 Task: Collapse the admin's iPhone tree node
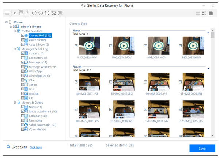[11, 27]
